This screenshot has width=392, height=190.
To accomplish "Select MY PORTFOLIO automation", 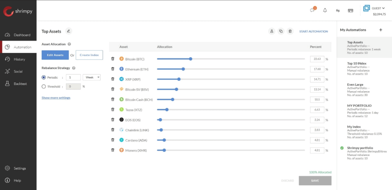I will (x=364, y=111).
